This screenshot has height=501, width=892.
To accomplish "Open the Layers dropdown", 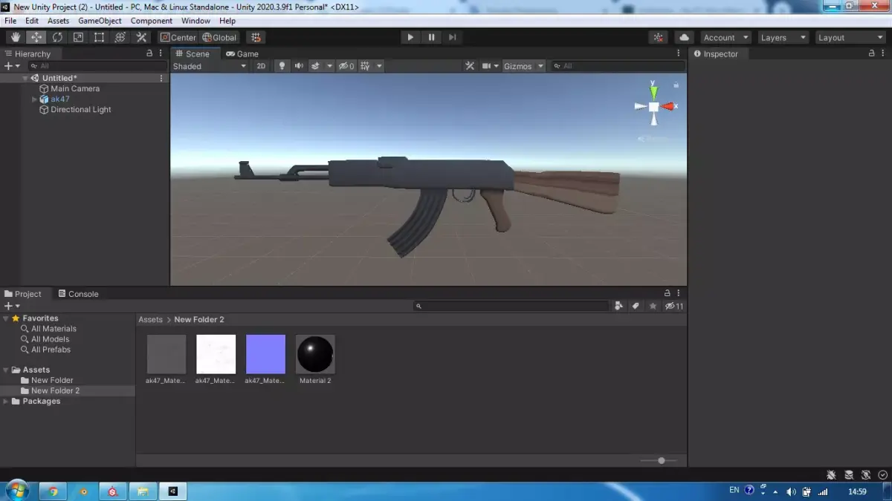I will tap(783, 37).
